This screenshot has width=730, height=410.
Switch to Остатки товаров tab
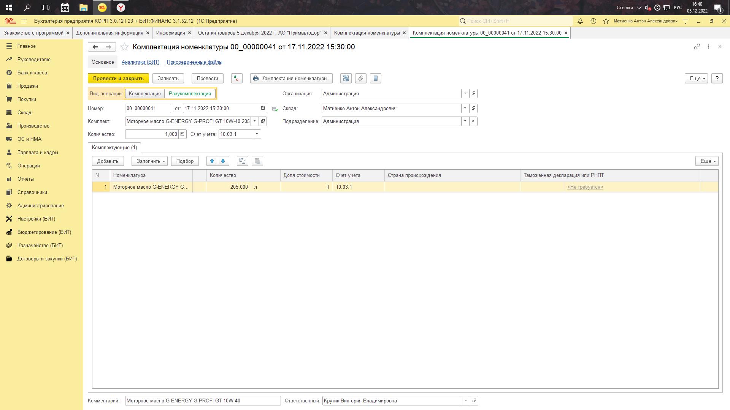(259, 33)
